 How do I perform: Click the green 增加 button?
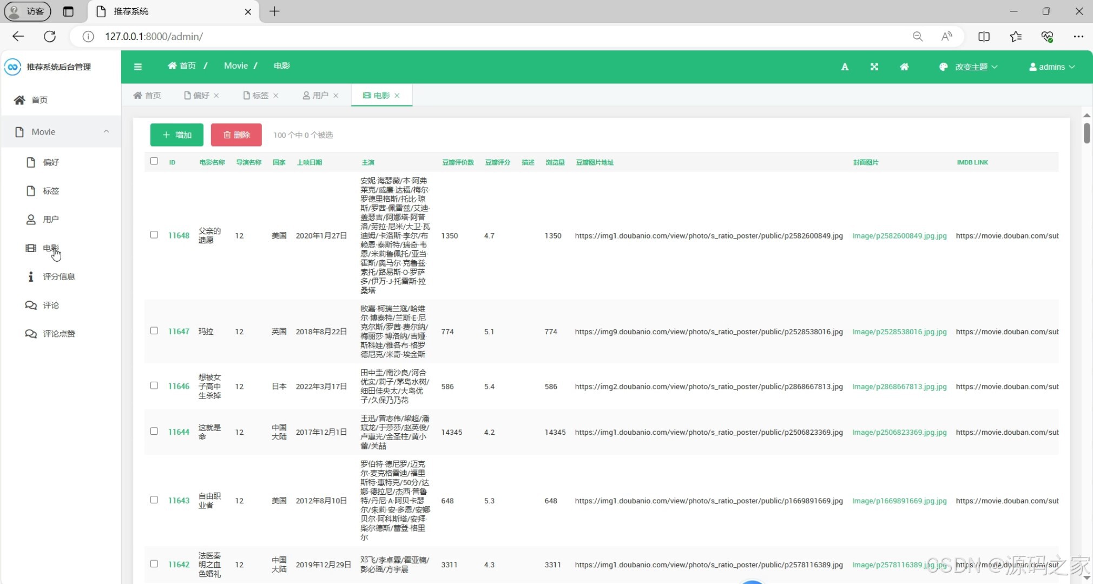point(177,135)
